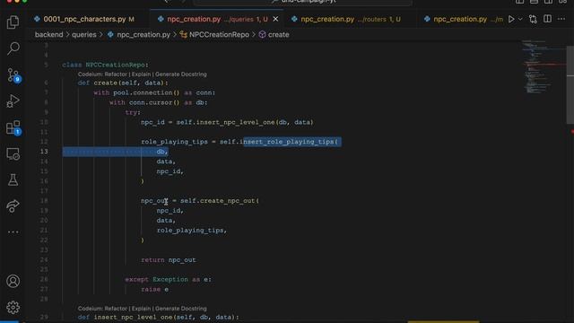This screenshot has height=323, width=574.
Task: Expand the run button dropdown arrow
Action: point(520,19)
